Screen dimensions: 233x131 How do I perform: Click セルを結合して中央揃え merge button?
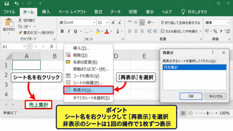click(x=179, y=31)
